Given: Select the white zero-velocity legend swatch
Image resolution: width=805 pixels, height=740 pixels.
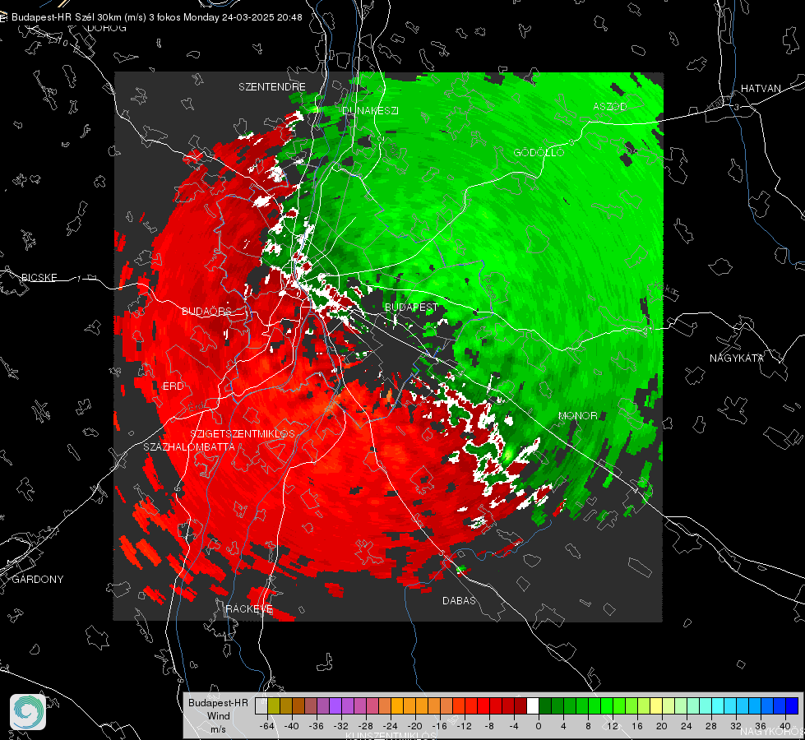Looking at the screenshot, I should pyautogui.click(x=533, y=705).
